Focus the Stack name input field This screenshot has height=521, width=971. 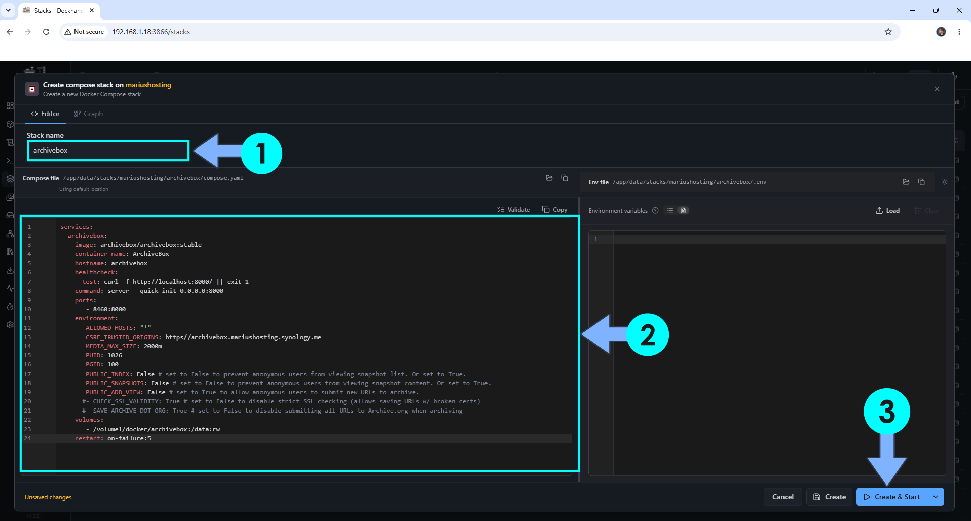(108, 151)
